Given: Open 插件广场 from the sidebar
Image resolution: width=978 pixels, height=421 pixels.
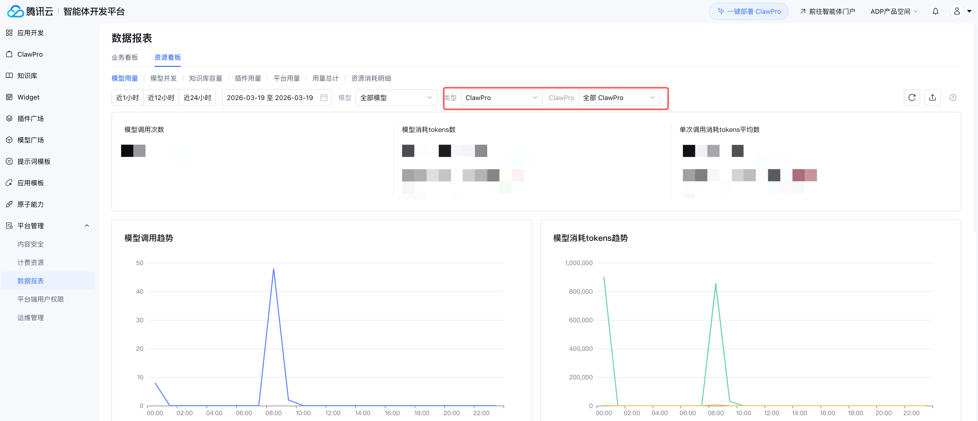Looking at the screenshot, I should click(x=30, y=119).
